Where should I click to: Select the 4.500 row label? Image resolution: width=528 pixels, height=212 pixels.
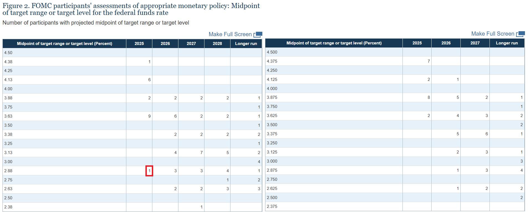(x=272, y=52)
